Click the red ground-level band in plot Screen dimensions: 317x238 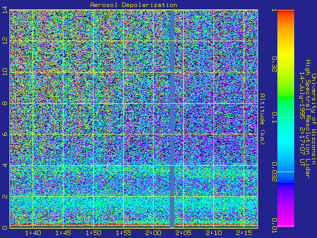click(134, 225)
